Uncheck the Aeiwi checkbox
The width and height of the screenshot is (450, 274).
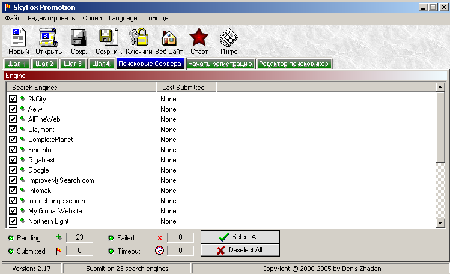13,109
